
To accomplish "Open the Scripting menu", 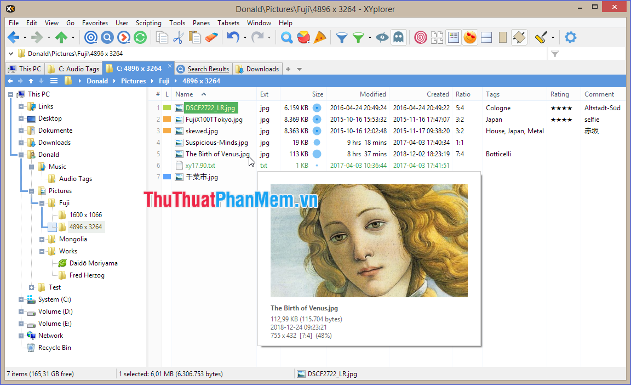I will click(x=148, y=23).
